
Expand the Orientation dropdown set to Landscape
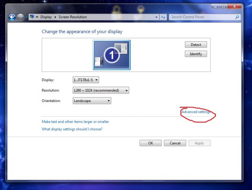92,101
